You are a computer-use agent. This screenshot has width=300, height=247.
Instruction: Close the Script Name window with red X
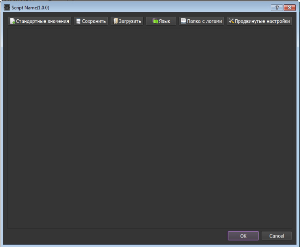[290, 8]
